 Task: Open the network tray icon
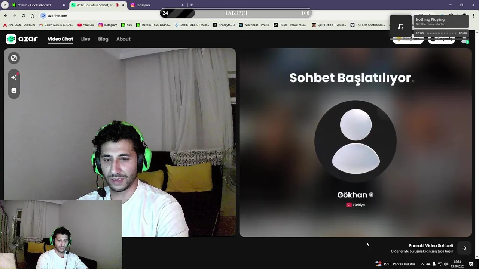click(x=440, y=264)
